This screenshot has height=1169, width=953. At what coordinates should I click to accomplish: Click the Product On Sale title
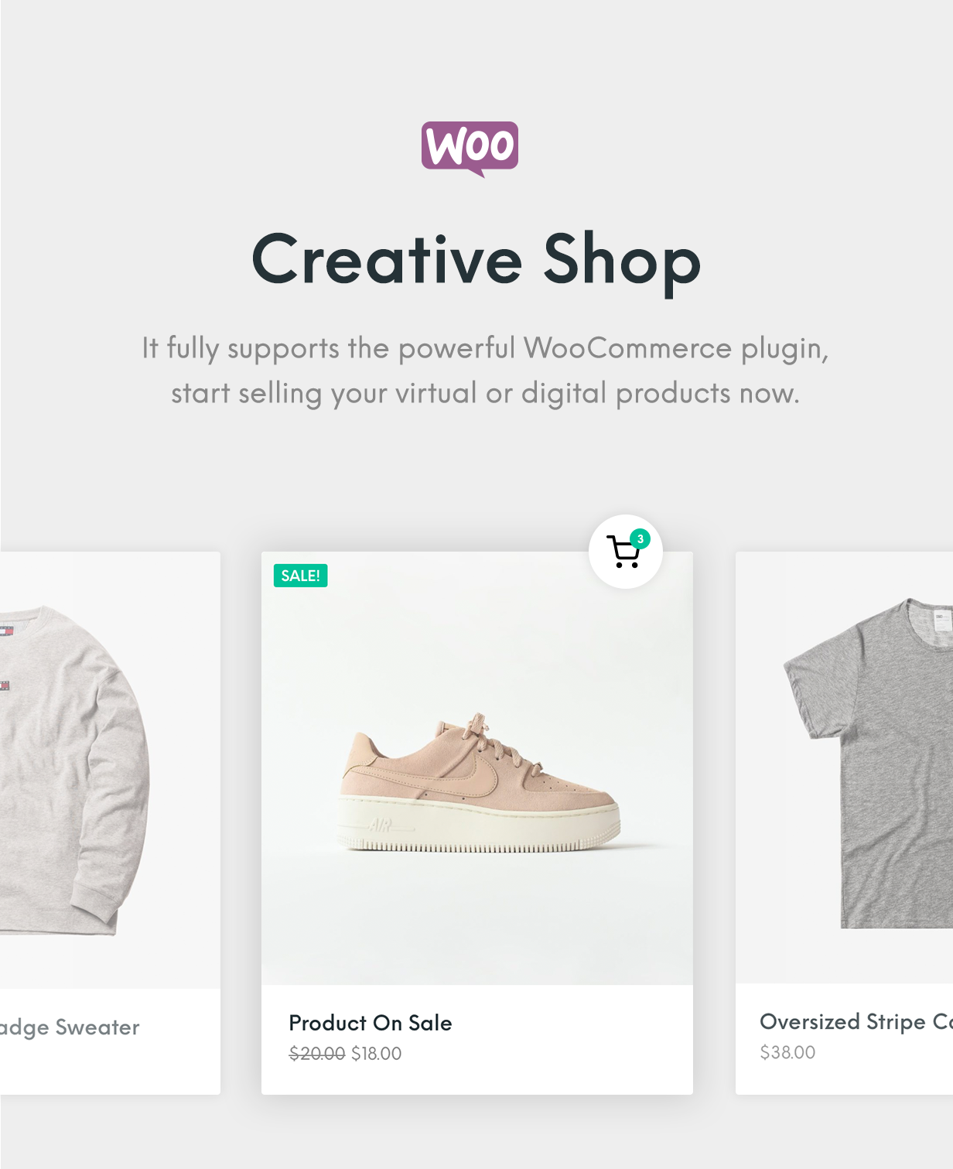371,1023
